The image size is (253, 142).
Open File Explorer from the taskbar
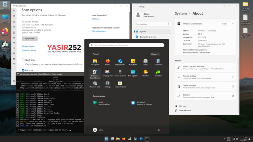118,139
